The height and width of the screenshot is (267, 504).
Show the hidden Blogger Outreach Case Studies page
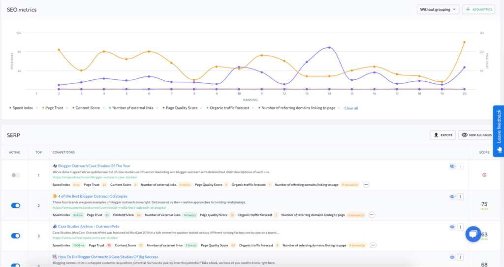pos(452,167)
